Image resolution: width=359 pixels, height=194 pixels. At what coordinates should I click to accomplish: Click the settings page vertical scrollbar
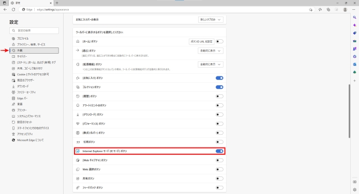(349, 111)
